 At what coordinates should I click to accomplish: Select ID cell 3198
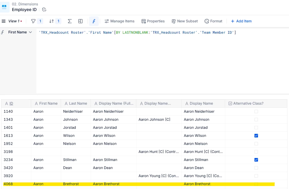pos(16,152)
